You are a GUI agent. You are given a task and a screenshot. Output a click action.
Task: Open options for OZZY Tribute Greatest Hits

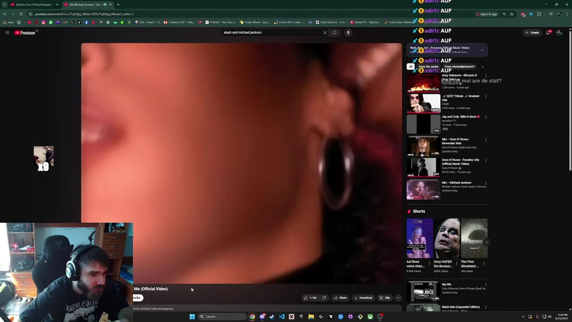pos(486,97)
